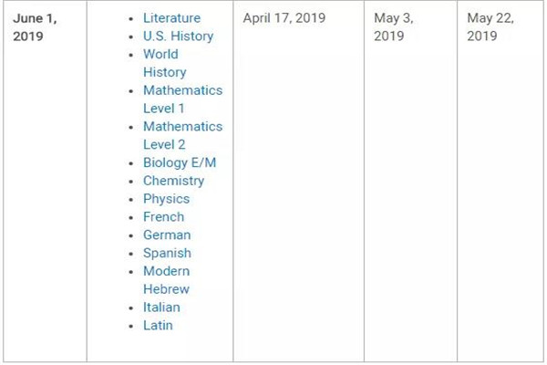547x365 pixels.
Task: Click the bullet point beside Latin
Action: (133, 326)
